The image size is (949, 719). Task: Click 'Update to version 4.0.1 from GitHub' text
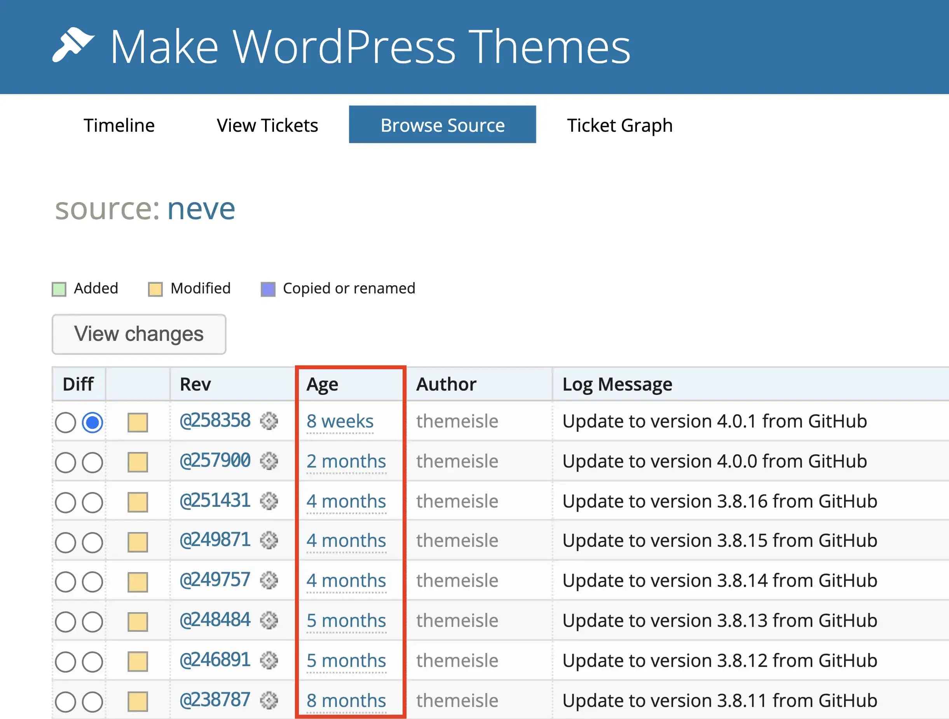click(x=715, y=421)
